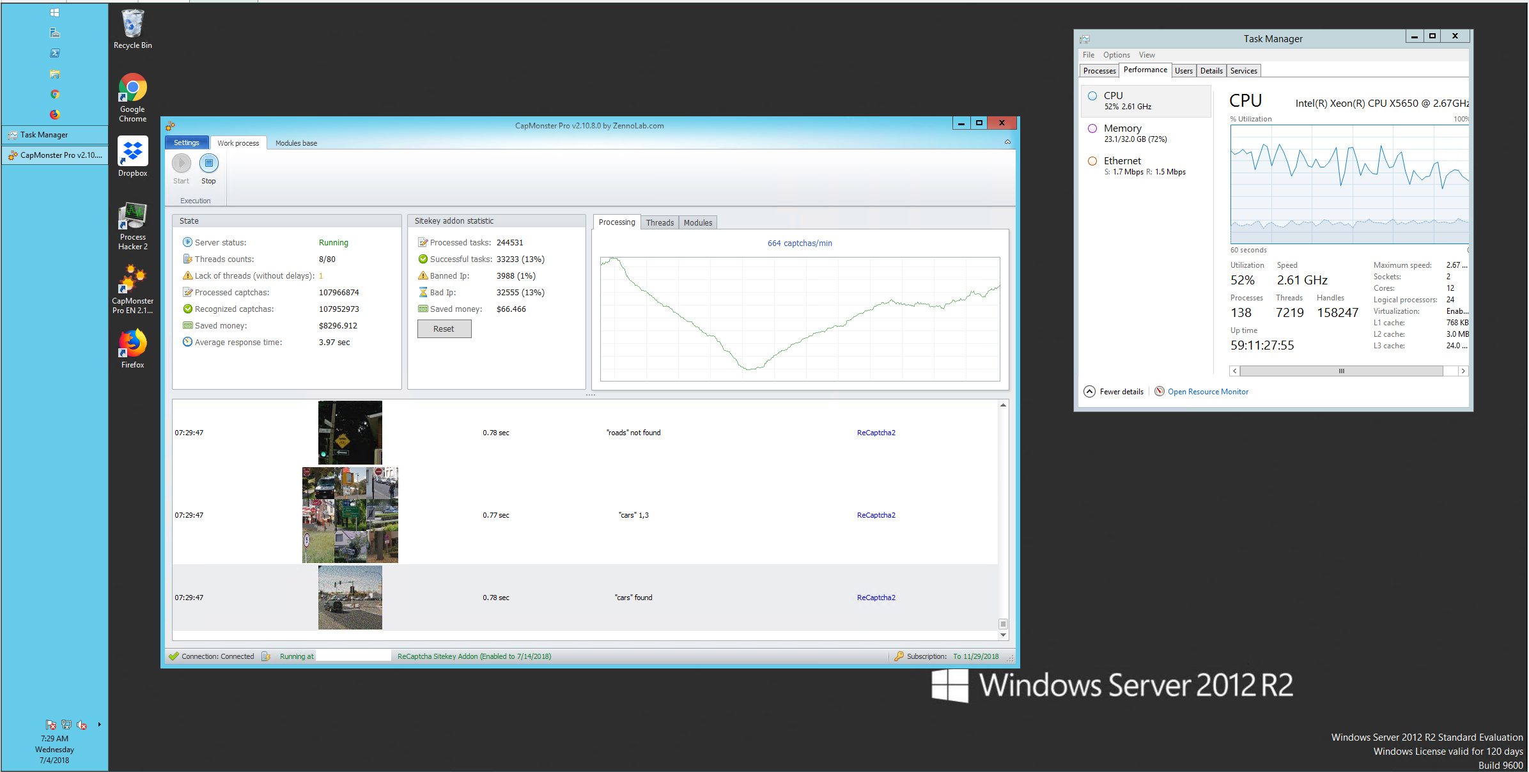Click the disabled Start execution icon
Viewport: 1529px width, 772px height.
(x=182, y=163)
